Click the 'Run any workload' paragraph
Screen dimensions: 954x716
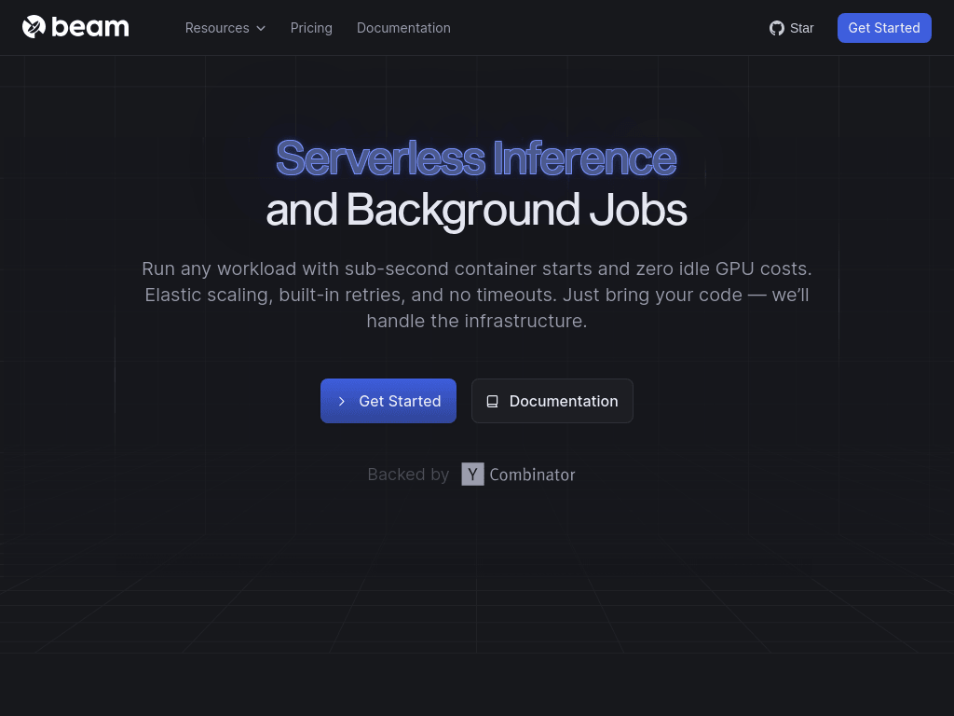click(x=477, y=295)
